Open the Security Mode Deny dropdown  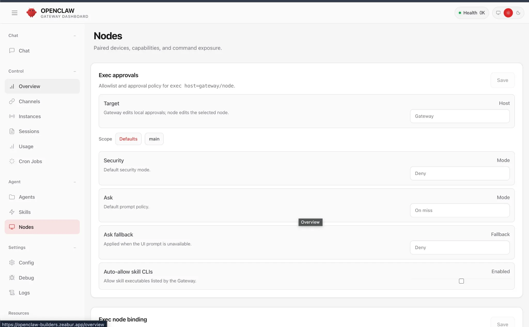460,173
